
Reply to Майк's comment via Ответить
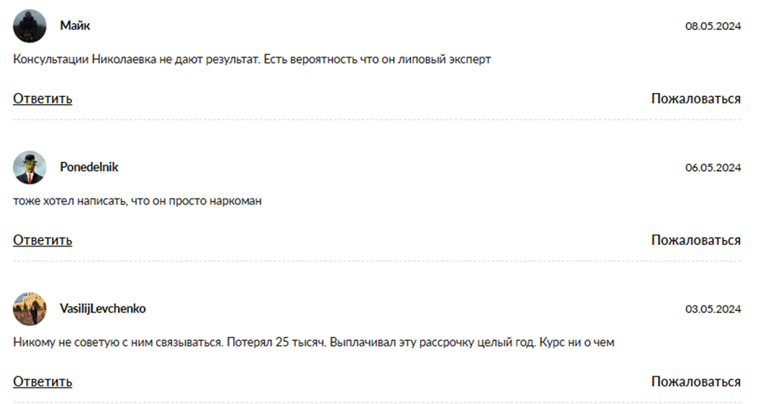[x=43, y=98]
